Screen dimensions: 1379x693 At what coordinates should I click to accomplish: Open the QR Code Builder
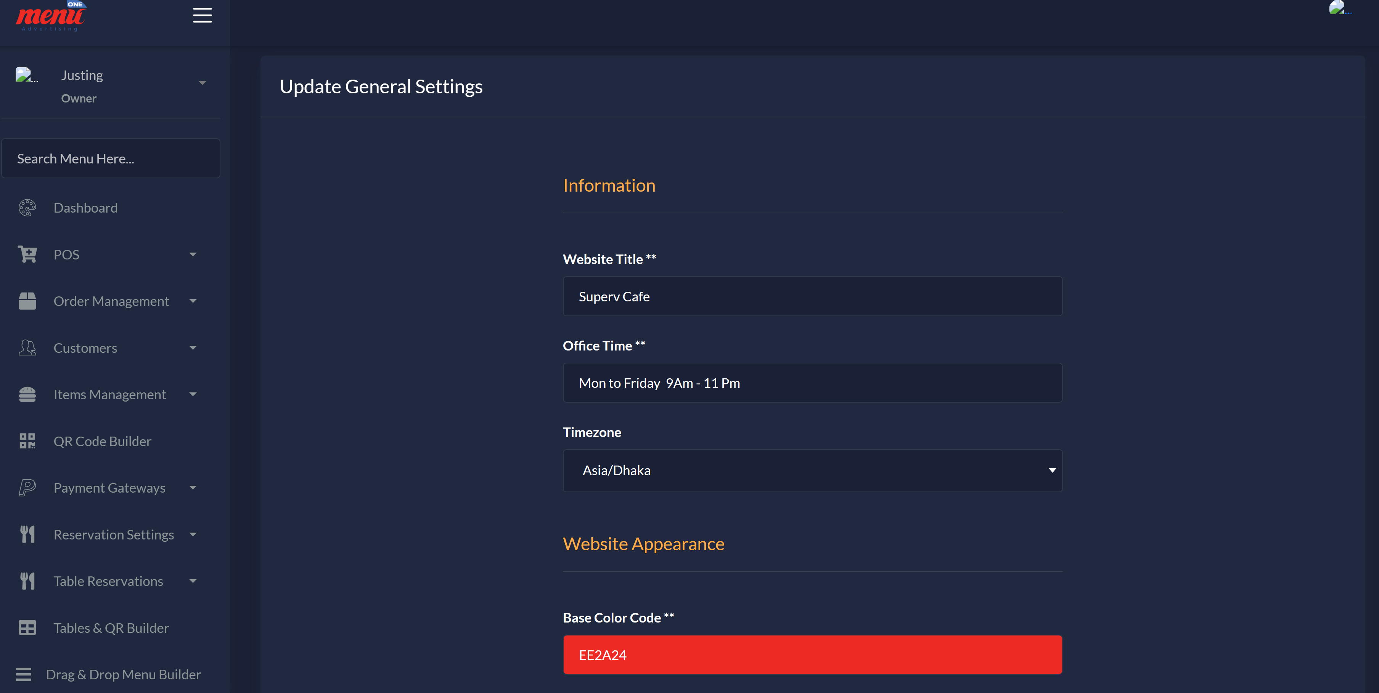(x=102, y=441)
